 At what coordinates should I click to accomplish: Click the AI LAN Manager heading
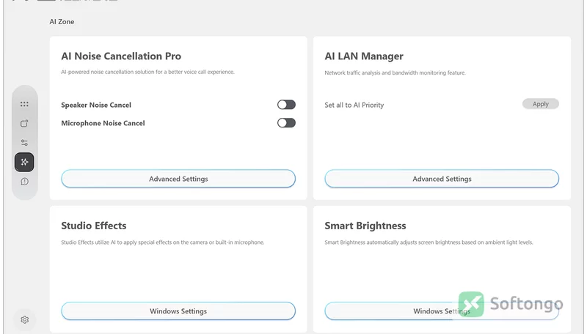364,56
